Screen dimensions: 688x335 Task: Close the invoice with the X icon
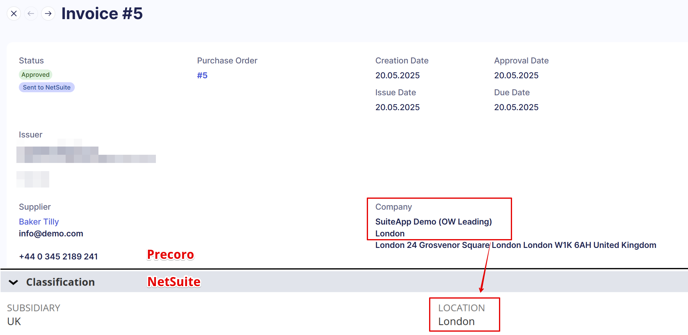14,14
